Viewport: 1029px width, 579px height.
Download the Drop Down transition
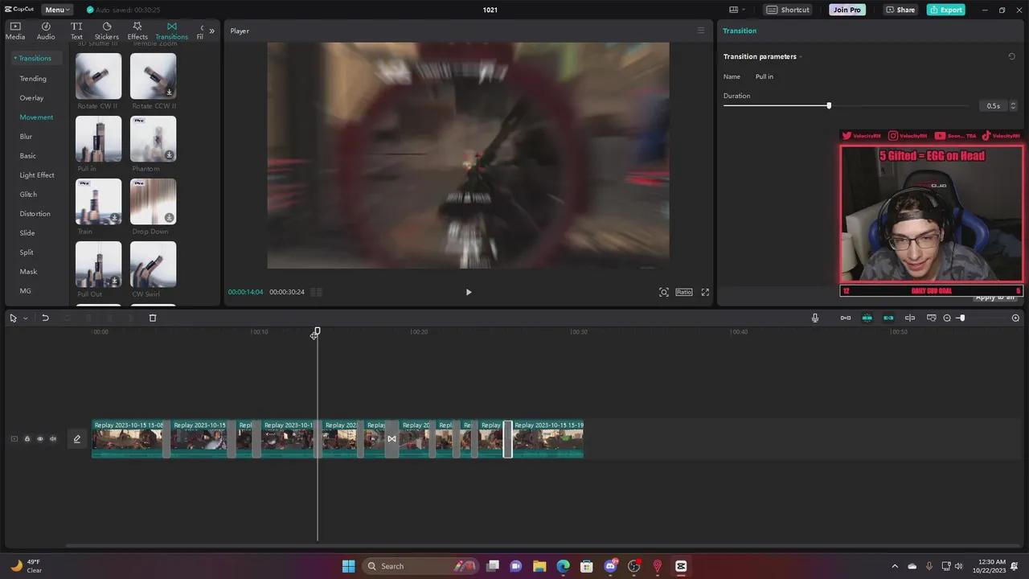coord(169,218)
